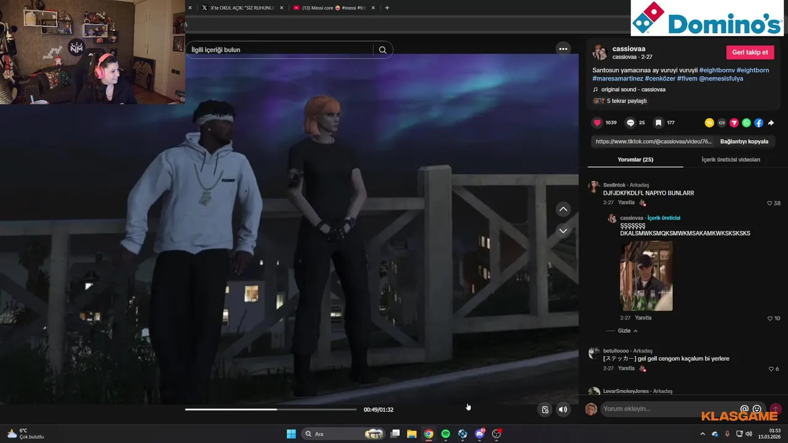This screenshot has height=443, width=788.
Task: Open the three-dot more options menu
Action: click(563, 49)
